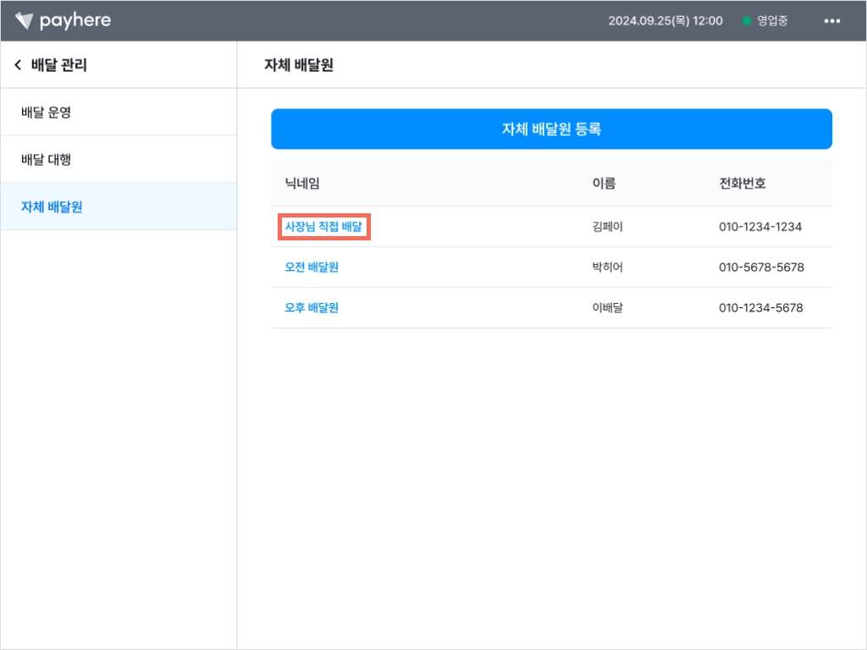
Task: Click phone number 010-1234-1234
Action: 760,227
